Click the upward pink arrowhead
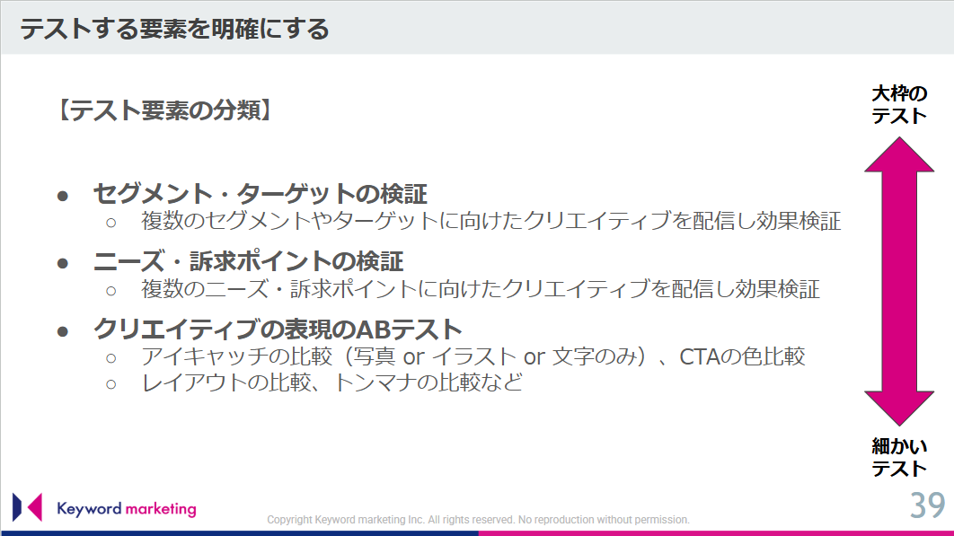The image size is (954, 536). tap(899, 155)
